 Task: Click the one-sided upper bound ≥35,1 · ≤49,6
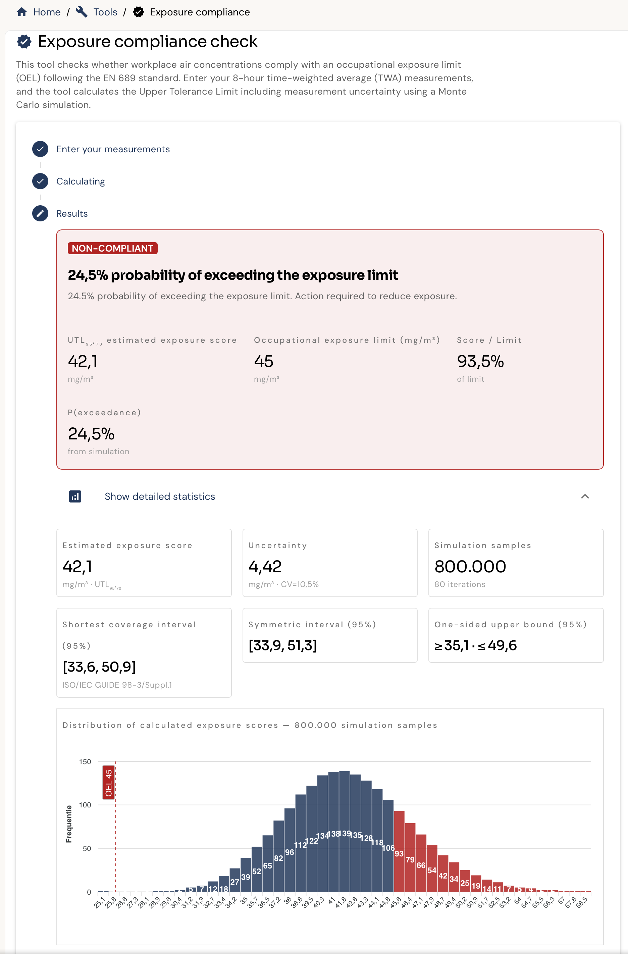pos(475,645)
